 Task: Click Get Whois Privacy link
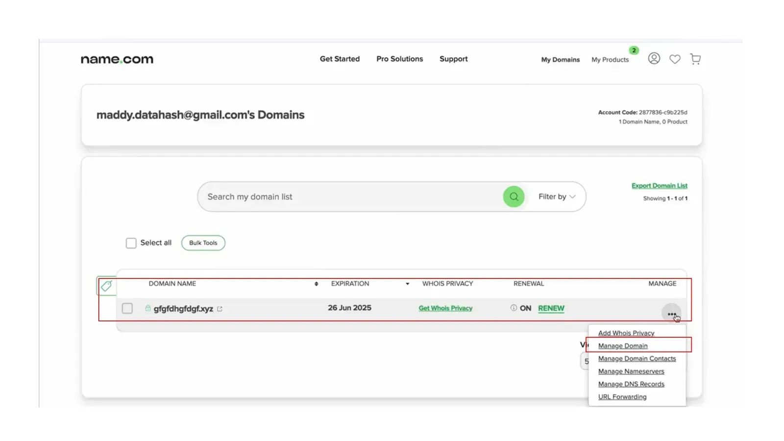[x=445, y=308]
